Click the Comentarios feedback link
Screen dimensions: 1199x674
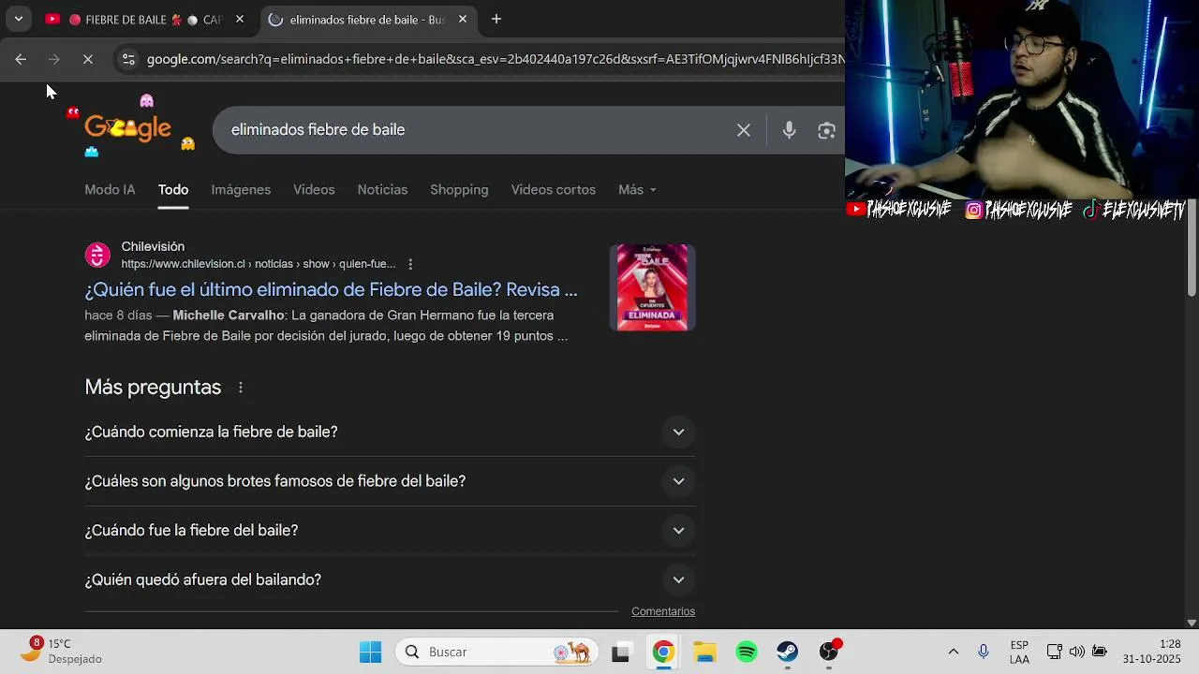tap(663, 611)
